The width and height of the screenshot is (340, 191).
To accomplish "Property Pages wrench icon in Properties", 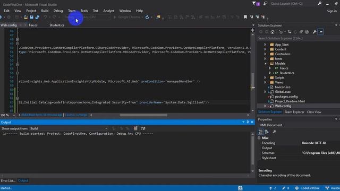I will tap(274, 132).
